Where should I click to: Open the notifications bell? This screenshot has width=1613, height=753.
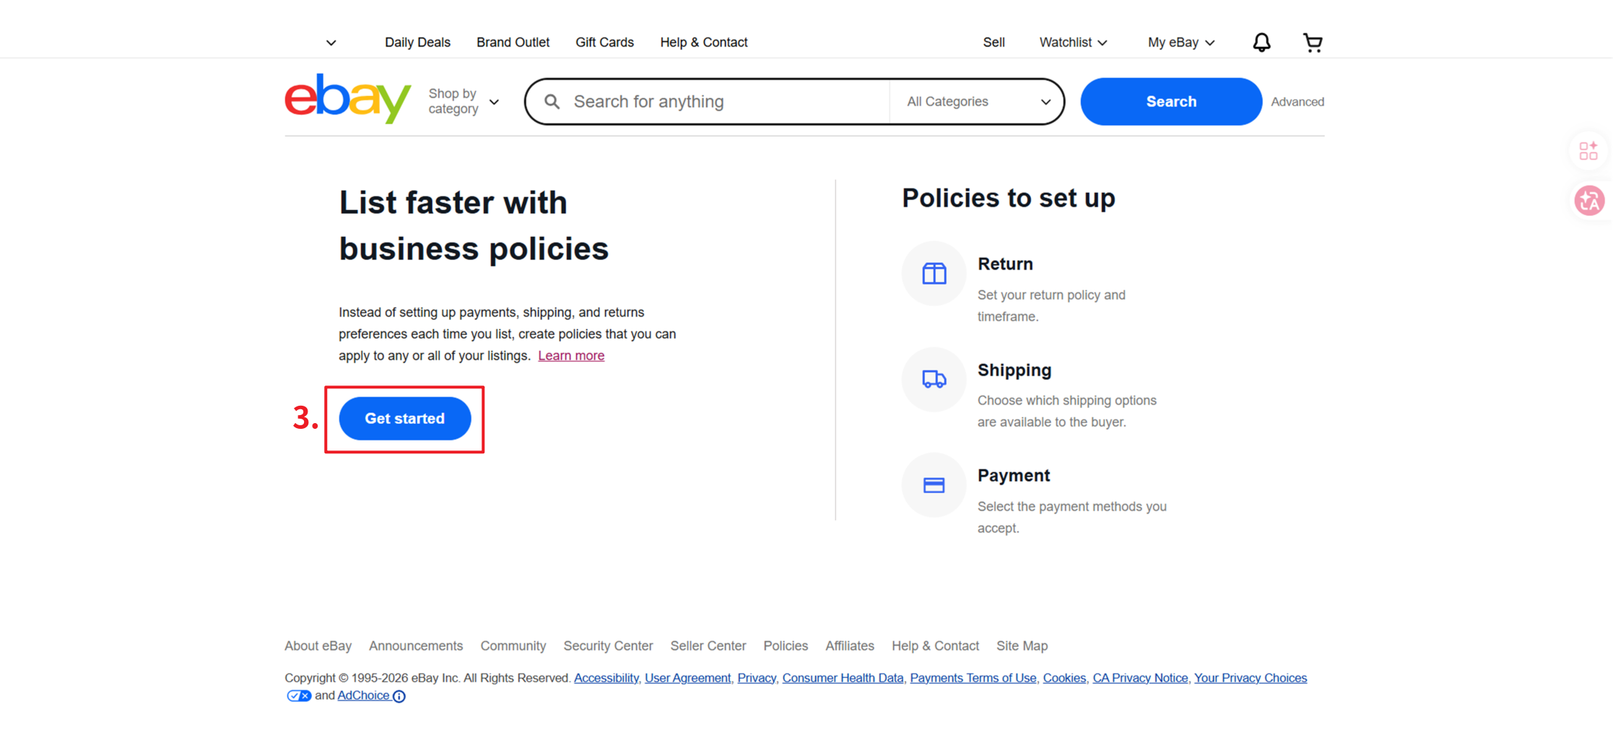pos(1261,43)
